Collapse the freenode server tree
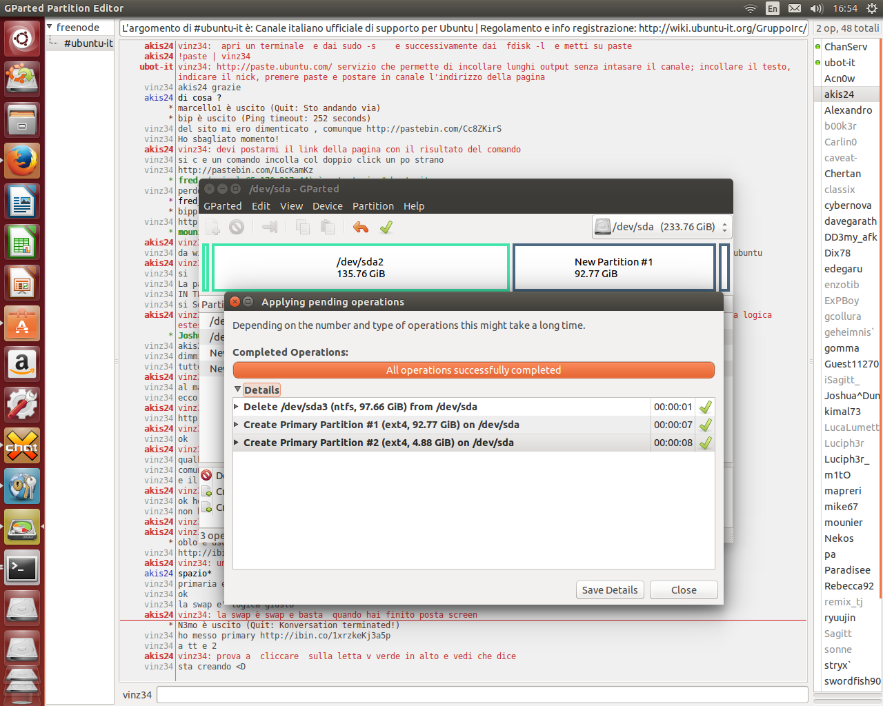 coord(50,27)
